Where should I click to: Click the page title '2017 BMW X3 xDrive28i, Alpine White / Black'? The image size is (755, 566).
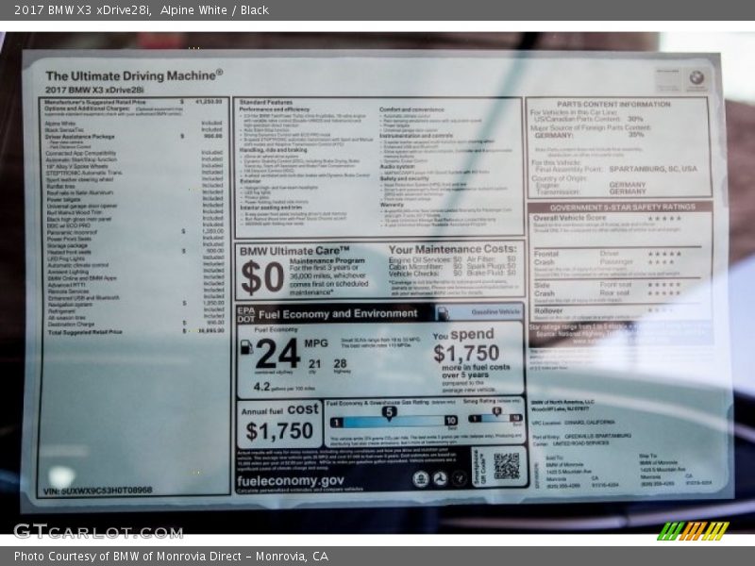coord(142,10)
